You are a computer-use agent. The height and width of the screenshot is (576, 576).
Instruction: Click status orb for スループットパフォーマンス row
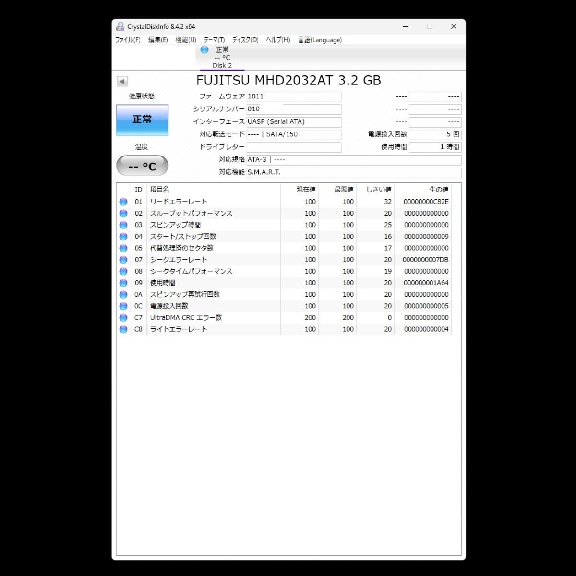pyautogui.click(x=123, y=214)
